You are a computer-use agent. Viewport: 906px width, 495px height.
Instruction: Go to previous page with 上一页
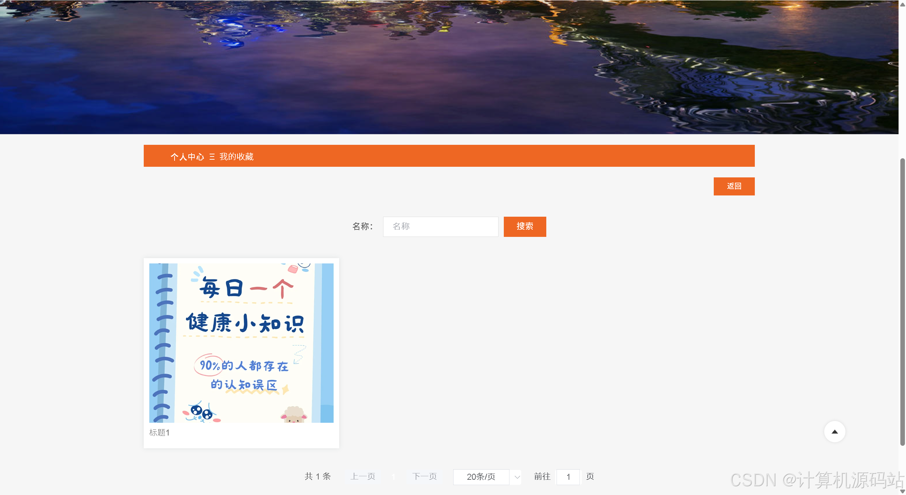[x=363, y=476]
